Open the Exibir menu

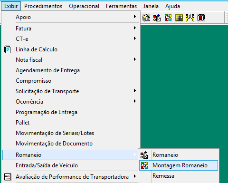pos(11,6)
